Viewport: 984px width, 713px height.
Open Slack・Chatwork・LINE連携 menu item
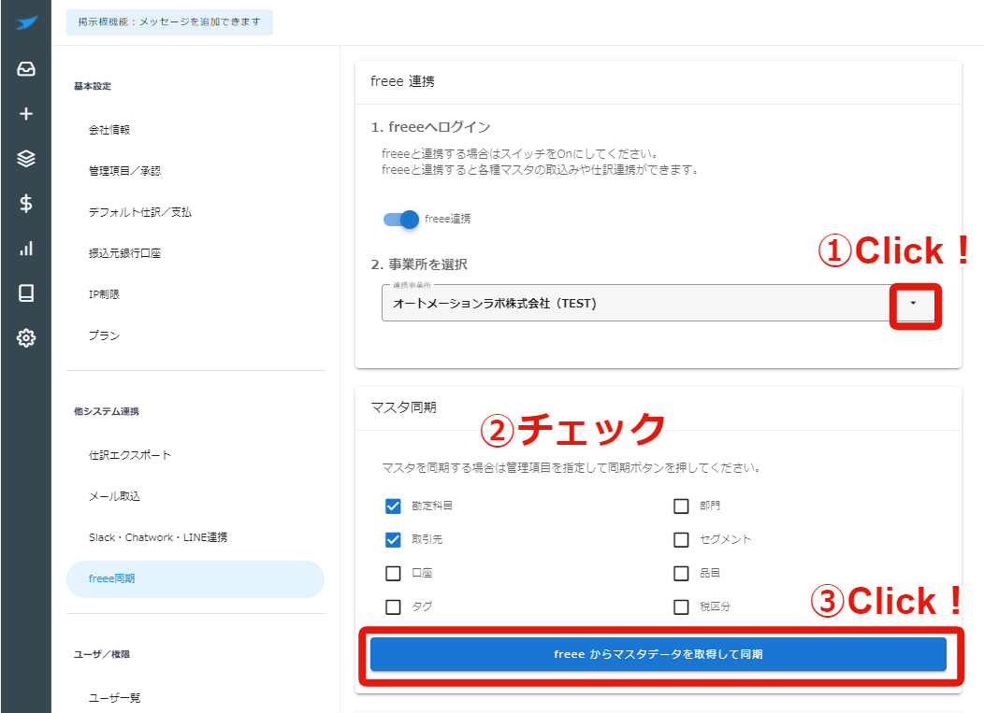(x=158, y=537)
